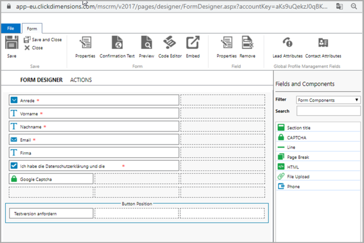Select the File Upload component
The image size is (364, 243).
[x=318, y=176]
